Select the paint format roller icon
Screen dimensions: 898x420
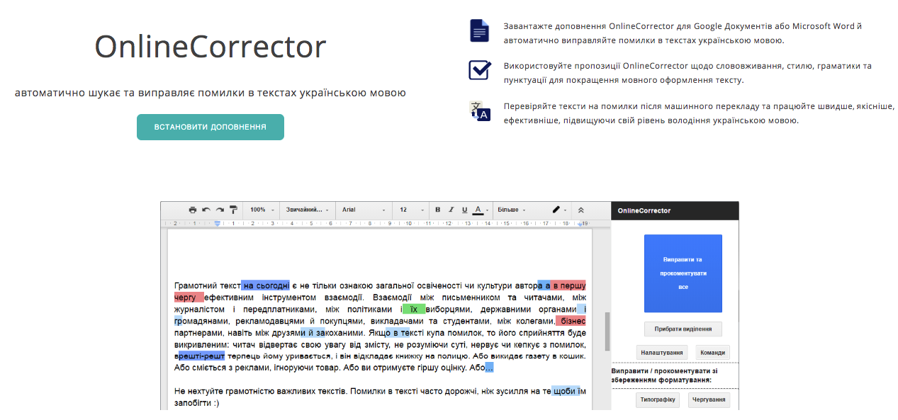pyautogui.click(x=233, y=210)
